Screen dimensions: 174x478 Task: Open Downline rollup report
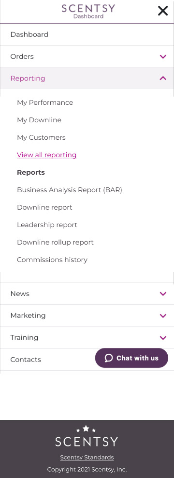(55, 242)
